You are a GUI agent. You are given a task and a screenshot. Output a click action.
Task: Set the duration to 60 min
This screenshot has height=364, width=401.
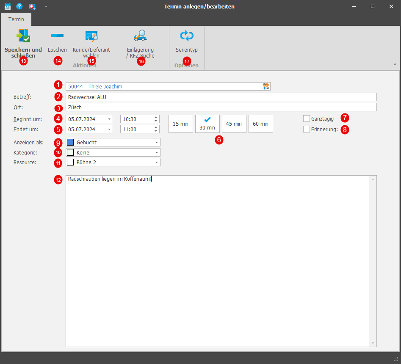[260, 124]
